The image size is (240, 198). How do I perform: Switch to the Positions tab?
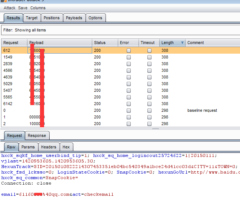(x=51, y=18)
